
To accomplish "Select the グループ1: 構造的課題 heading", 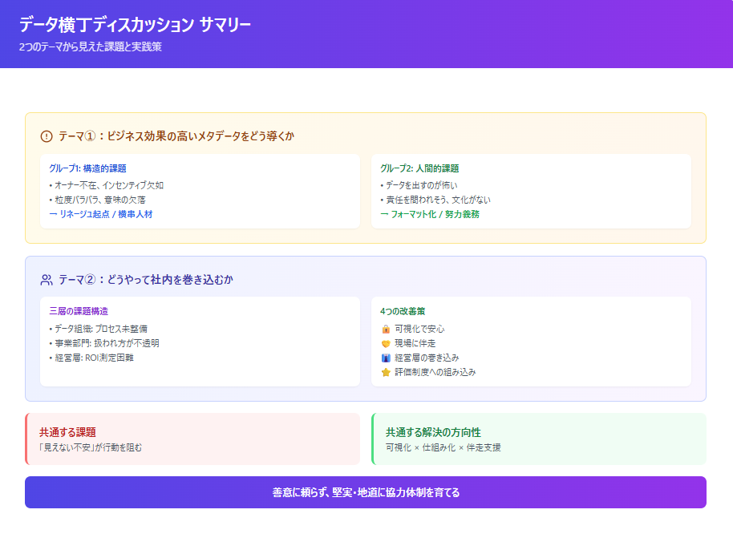I will (87, 168).
